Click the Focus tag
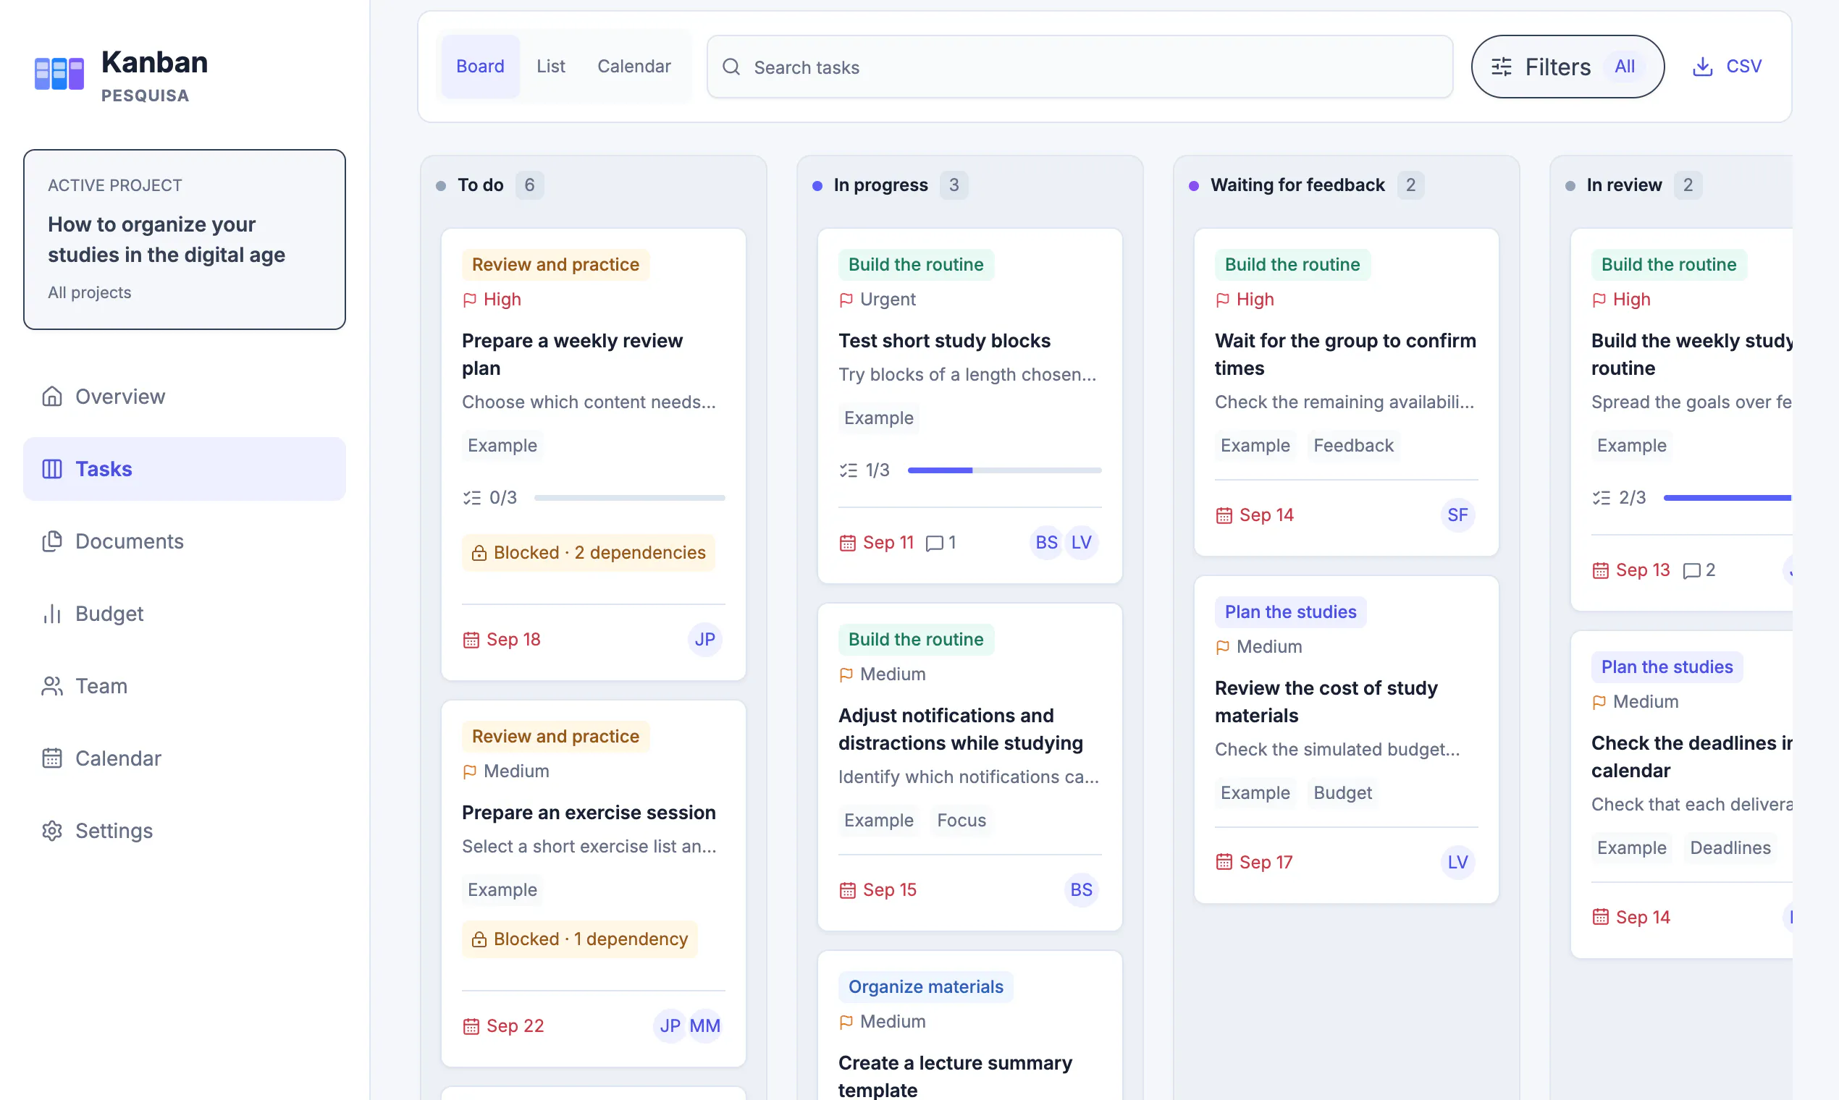 [x=961, y=821]
